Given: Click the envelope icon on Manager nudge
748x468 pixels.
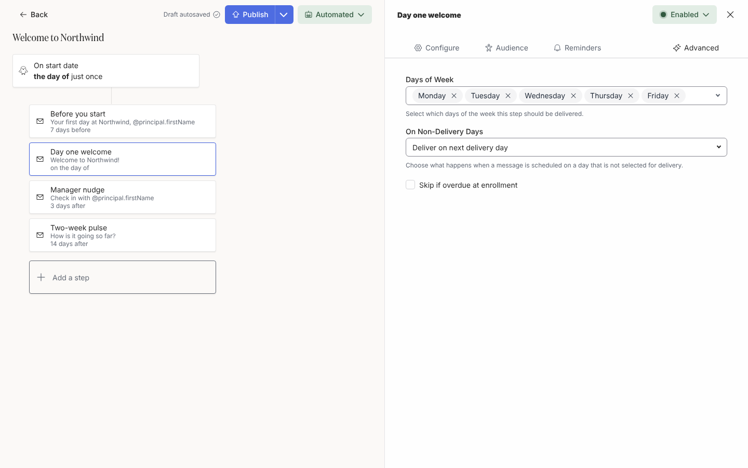Looking at the screenshot, I should click(40, 197).
